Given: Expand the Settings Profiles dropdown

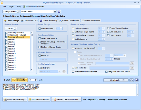Looking at the screenshot, I should coord(11,12).
